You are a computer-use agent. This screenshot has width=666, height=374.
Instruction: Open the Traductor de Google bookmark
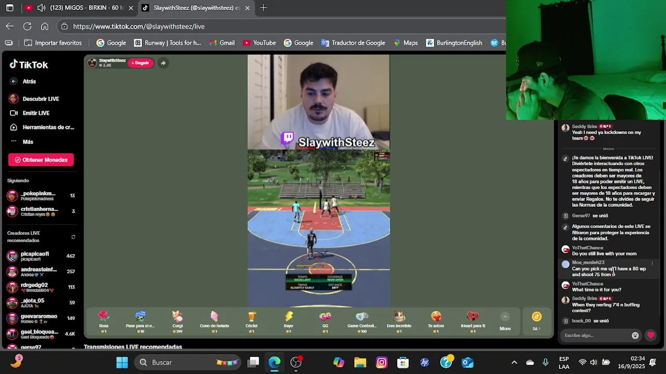pos(353,43)
